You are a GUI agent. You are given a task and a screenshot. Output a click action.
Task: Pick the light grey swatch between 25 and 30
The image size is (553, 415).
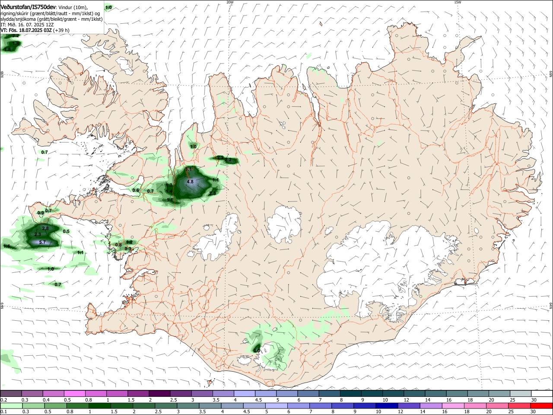point(521,393)
